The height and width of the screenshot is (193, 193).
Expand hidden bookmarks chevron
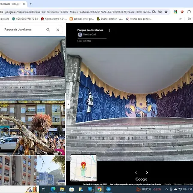click(181, 19)
